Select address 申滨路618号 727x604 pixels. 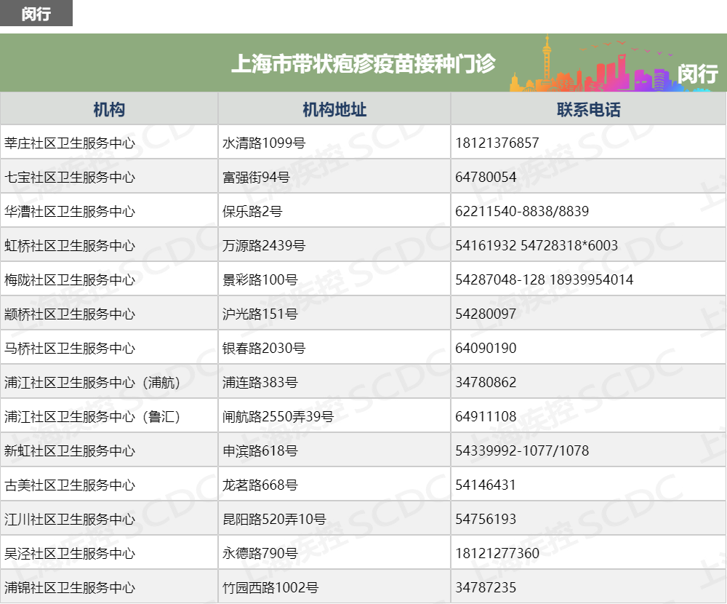[x=260, y=450]
